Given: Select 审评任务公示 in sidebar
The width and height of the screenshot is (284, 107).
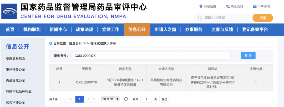Looking at the screenshot, I should coord(16,69).
